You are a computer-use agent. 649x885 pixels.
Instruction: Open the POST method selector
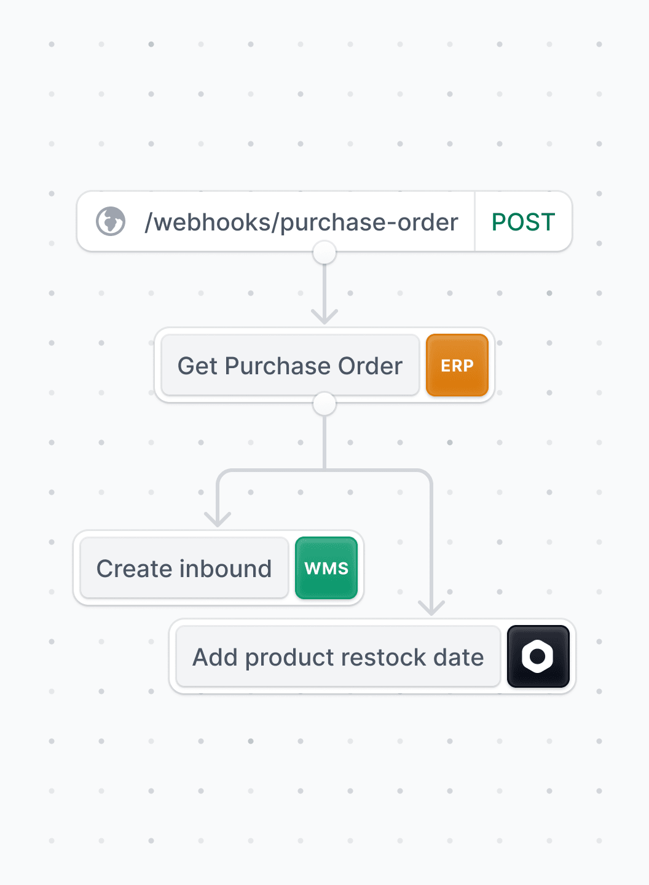[523, 222]
